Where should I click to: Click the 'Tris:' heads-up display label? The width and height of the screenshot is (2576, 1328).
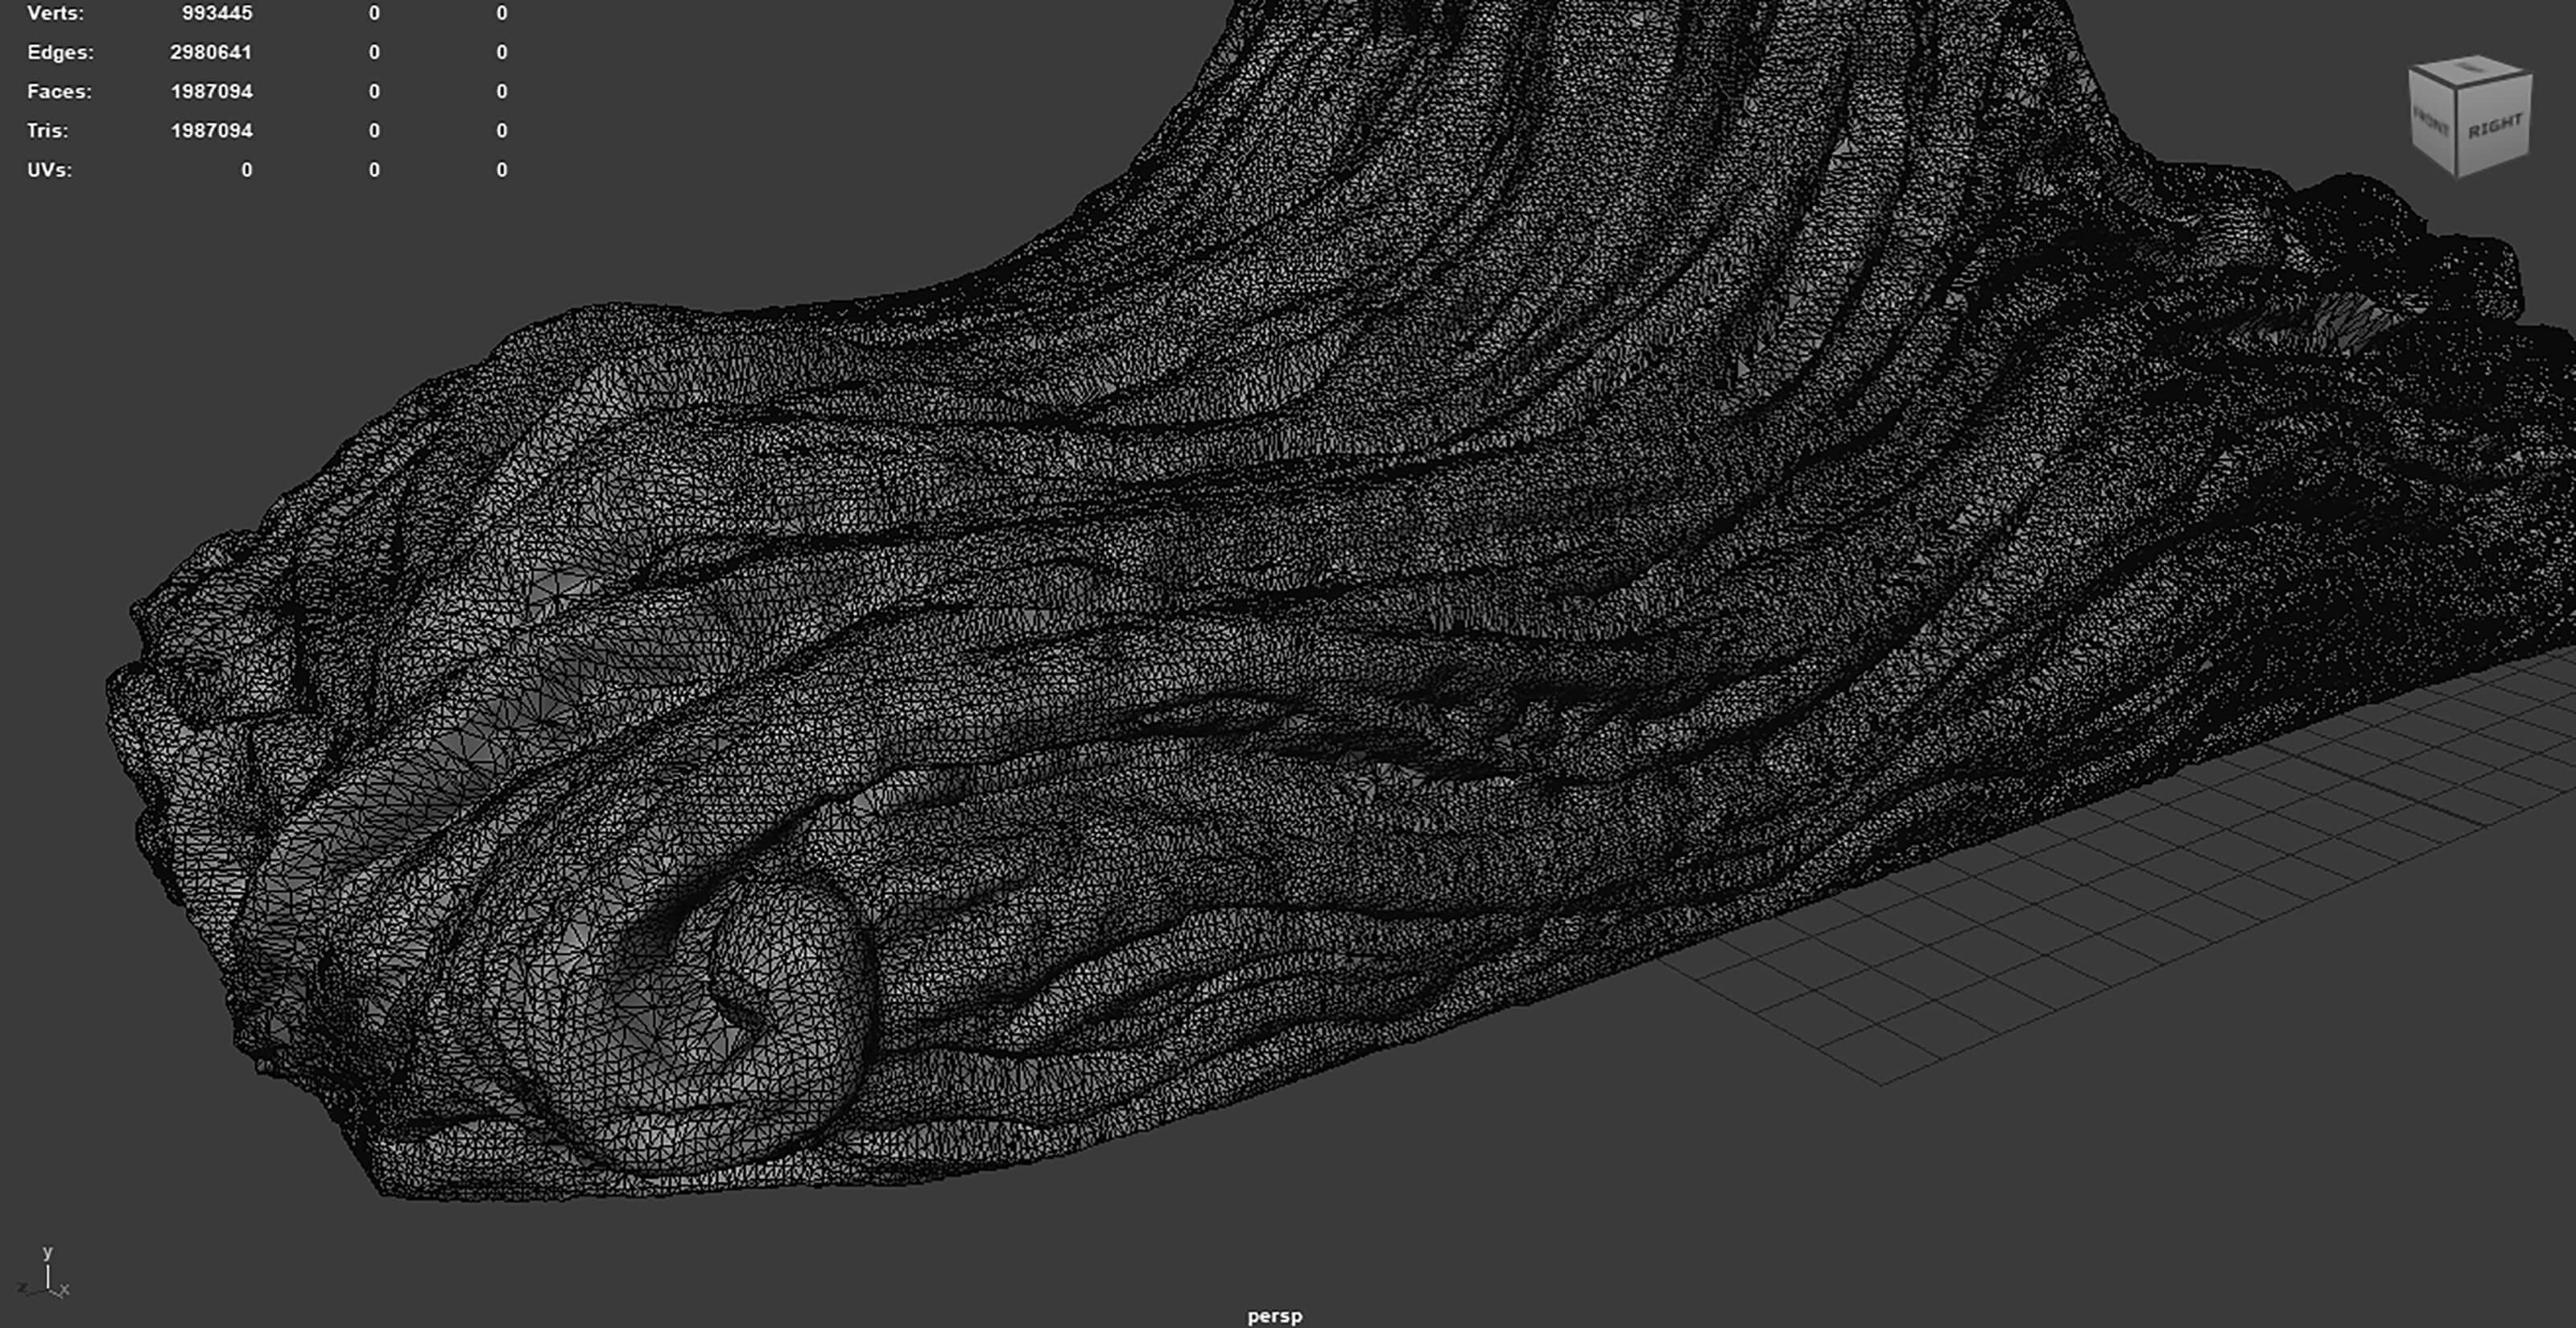coord(48,130)
